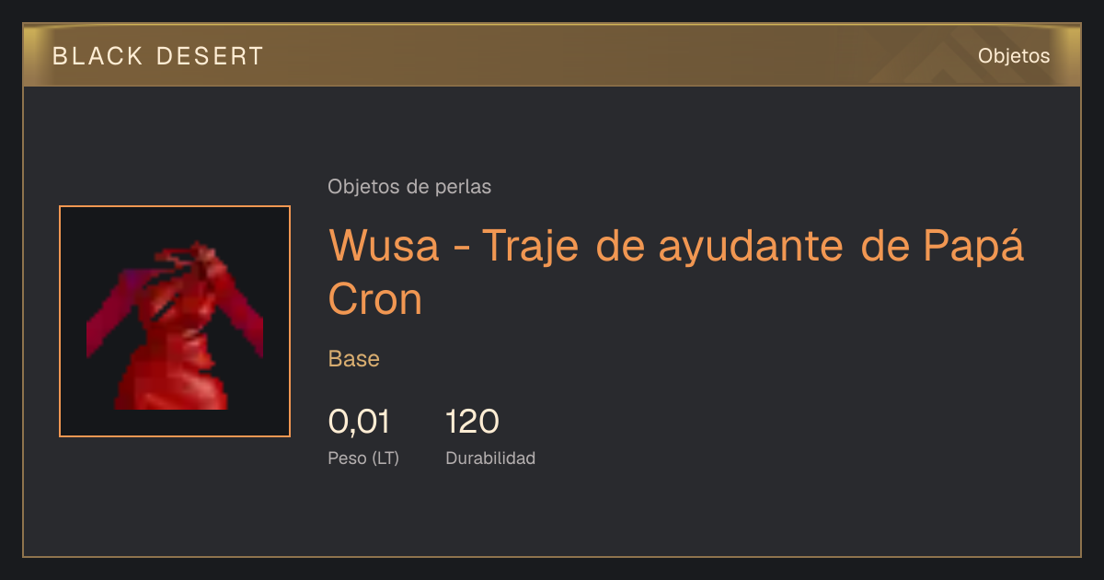The width and height of the screenshot is (1104, 580).
Task: Click the 120 durability value
Action: click(472, 422)
